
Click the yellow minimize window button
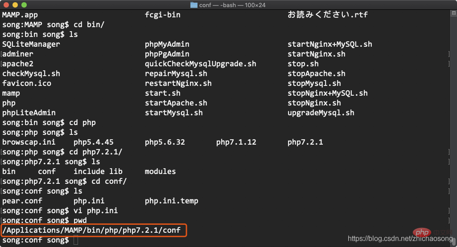coord(15,4)
